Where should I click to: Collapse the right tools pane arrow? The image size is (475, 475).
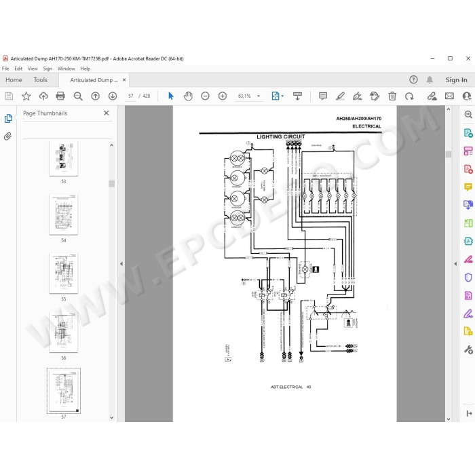point(455,263)
